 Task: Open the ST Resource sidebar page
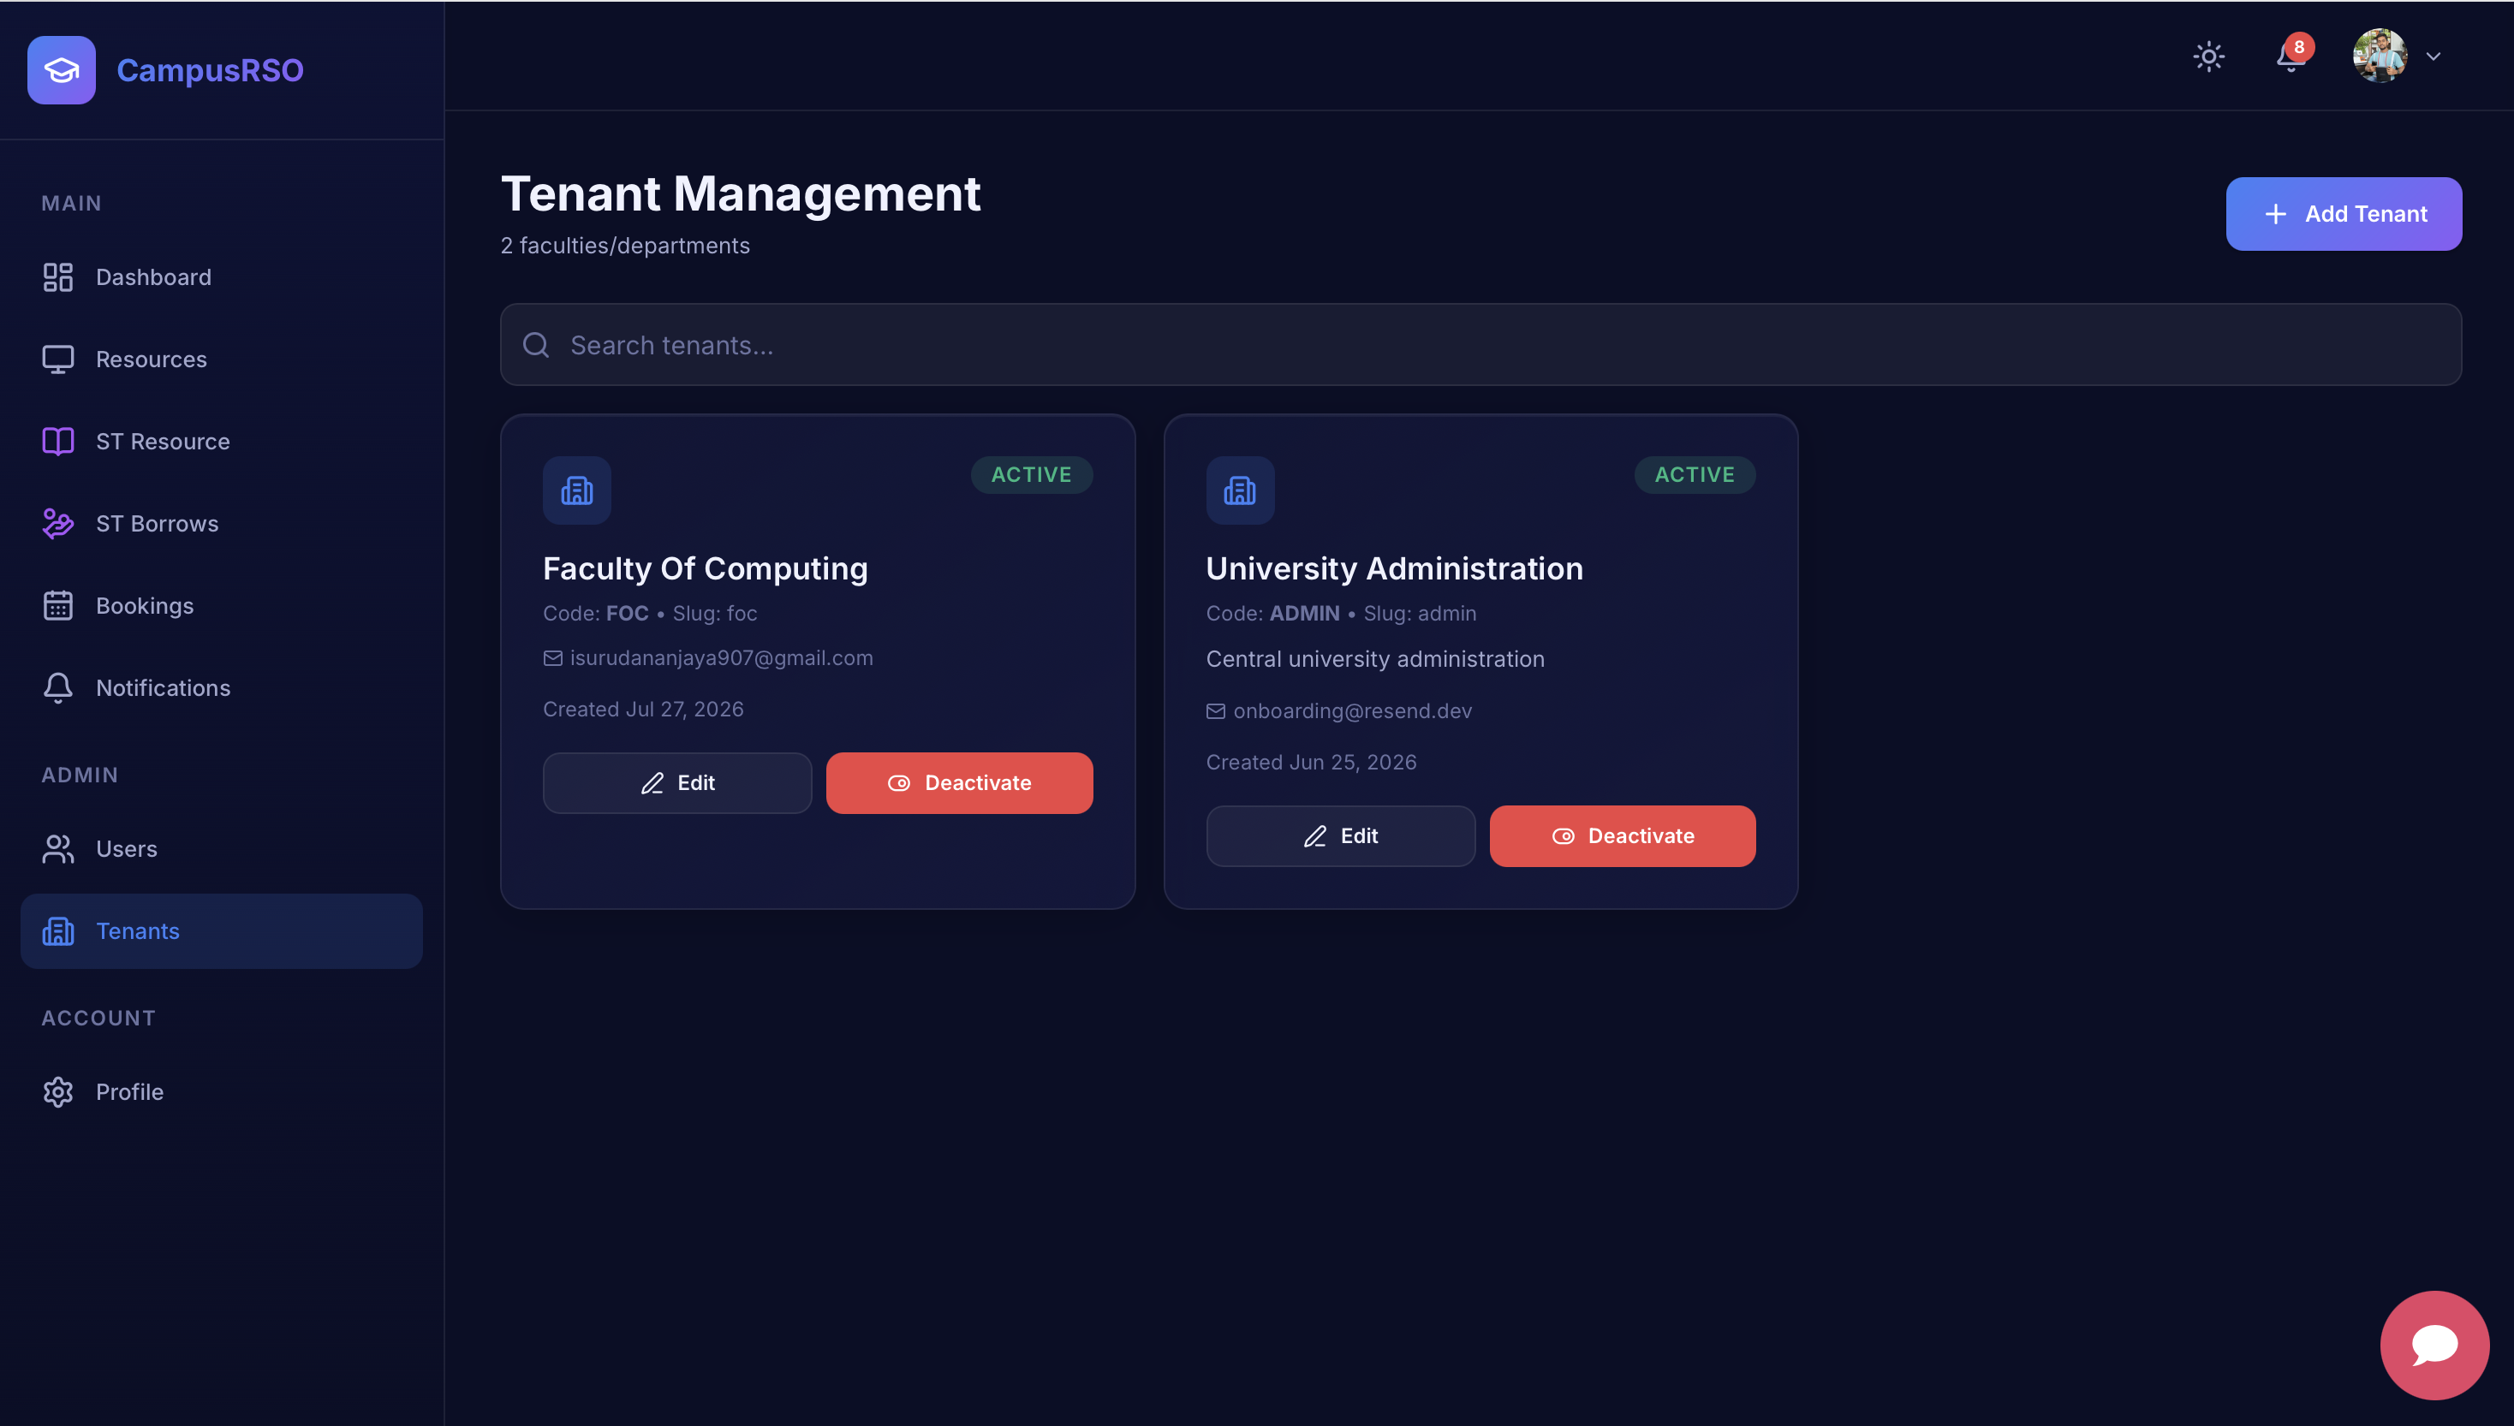222,442
